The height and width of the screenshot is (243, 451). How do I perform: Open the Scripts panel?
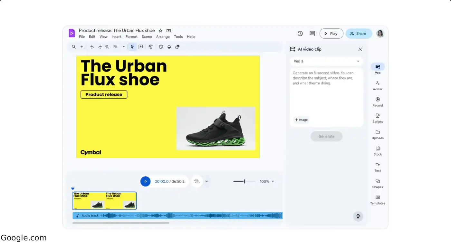coord(378,118)
